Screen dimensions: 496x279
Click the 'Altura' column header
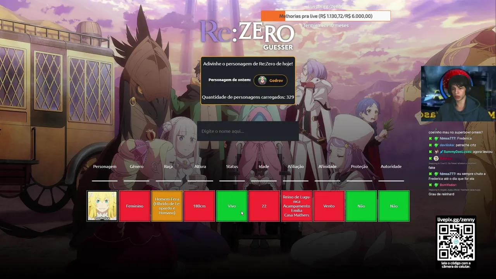(x=200, y=167)
